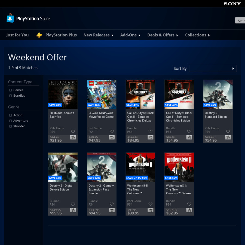Image resolution: width=245 pixels, height=245 pixels.
Task: Open Wolfenstein II The New Colossus Deluxe title
Action: point(178,189)
